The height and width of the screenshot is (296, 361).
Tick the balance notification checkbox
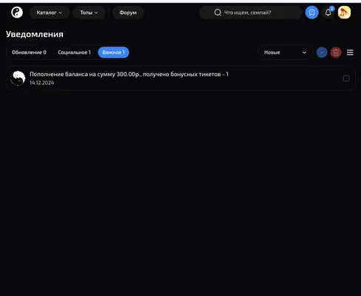point(346,78)
